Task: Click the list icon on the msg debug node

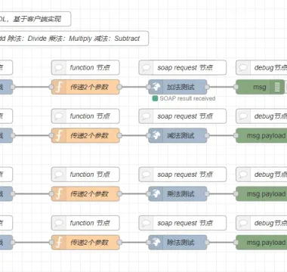Action: 277,87
